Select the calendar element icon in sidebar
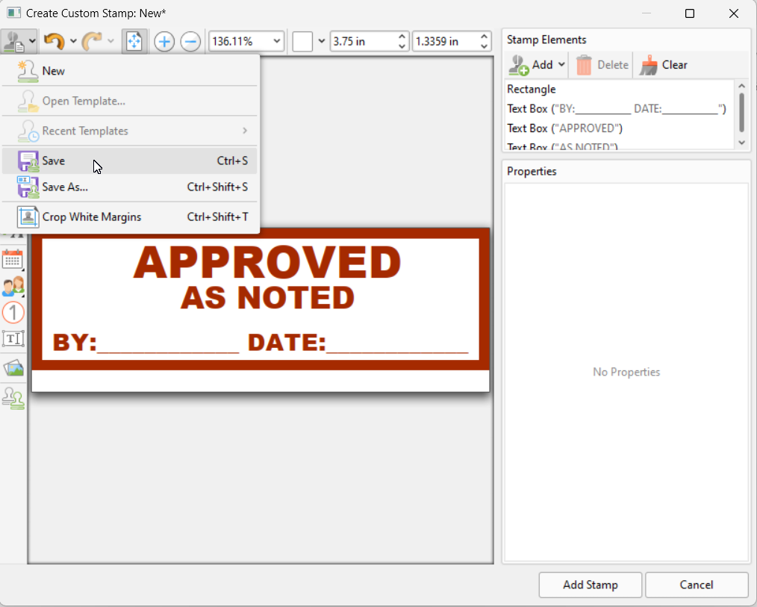Screen dimensions: 757x607 pos(13,260)
